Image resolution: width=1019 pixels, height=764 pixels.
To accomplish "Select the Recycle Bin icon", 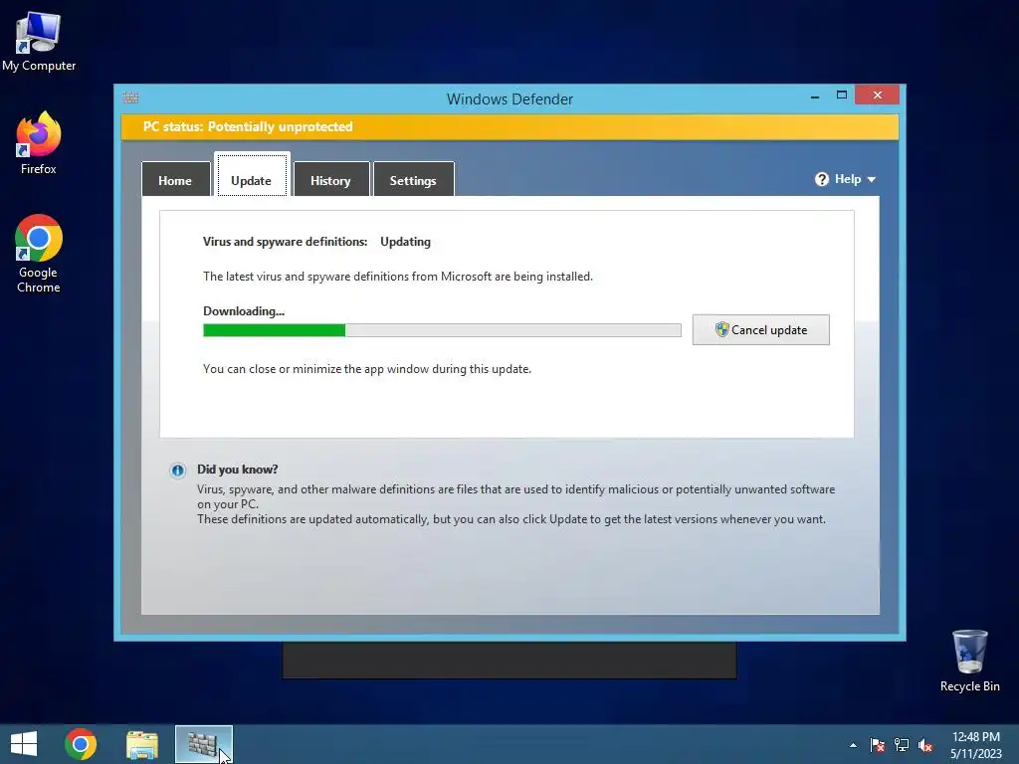I will coord(969,661).
